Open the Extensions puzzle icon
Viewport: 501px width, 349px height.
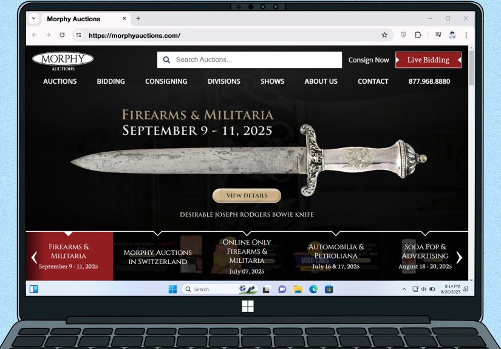click(418, 35)
